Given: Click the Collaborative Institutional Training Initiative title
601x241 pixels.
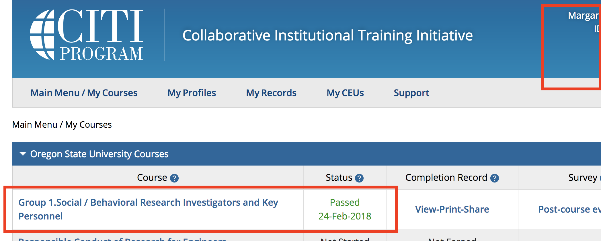Looking at the screenshot, I should coord(327,35).
